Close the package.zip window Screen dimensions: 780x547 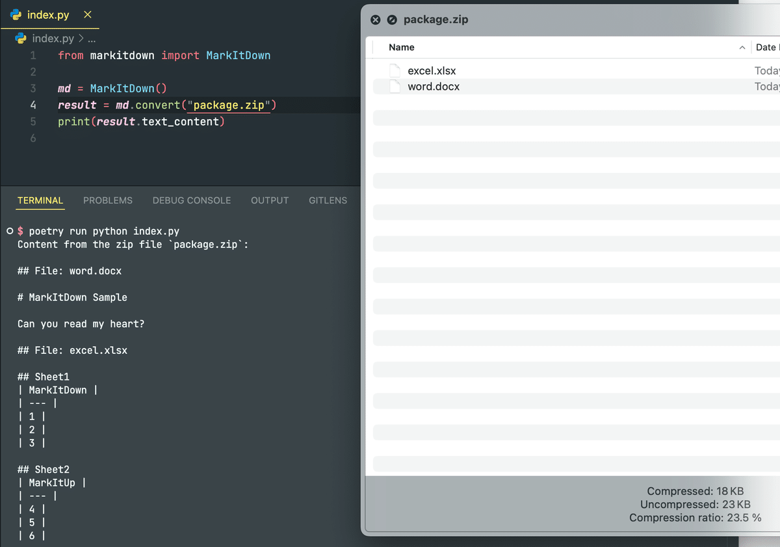376,20
